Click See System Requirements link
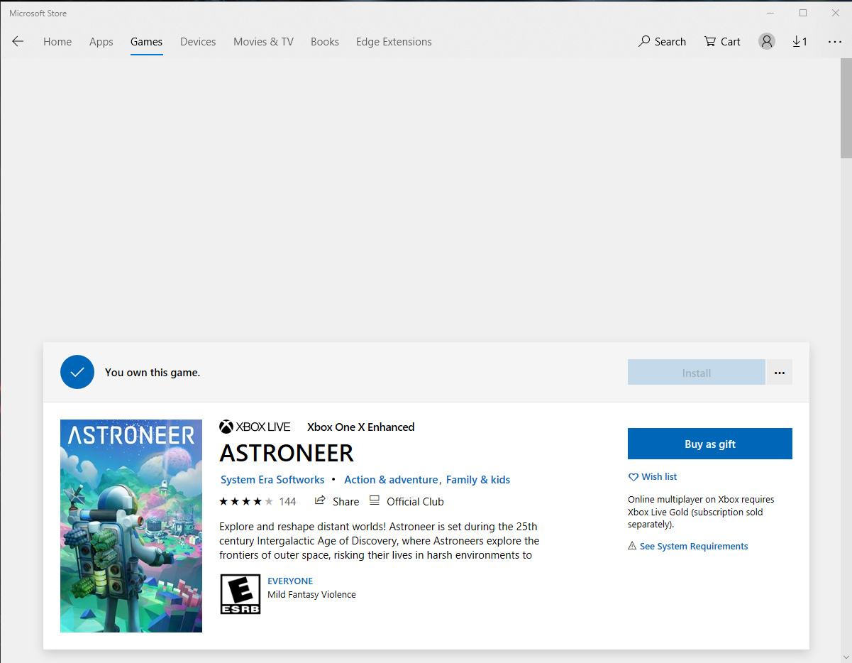Viewport: 852px width, 663px height. [688, 547]
